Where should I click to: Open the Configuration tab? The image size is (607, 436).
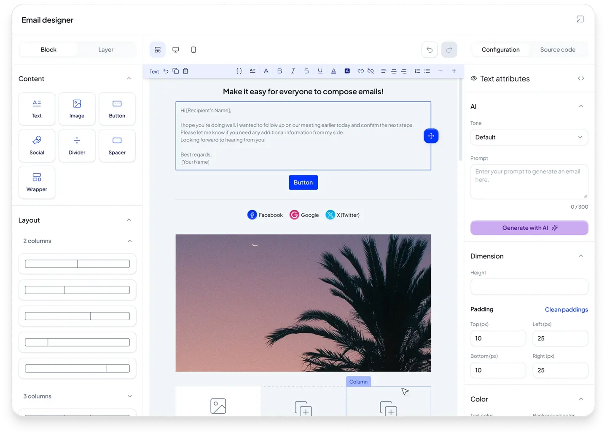pos(500,50)
